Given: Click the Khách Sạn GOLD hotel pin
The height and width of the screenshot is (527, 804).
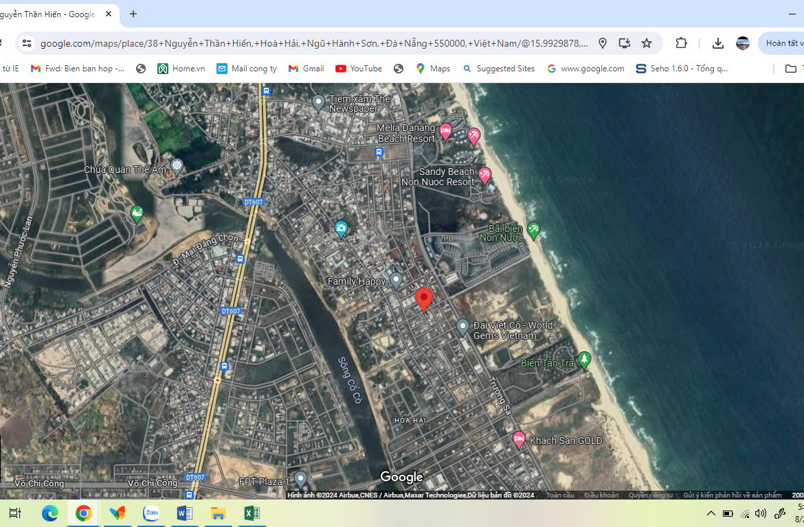Looking at the screenshot, I should pos(519,439).
